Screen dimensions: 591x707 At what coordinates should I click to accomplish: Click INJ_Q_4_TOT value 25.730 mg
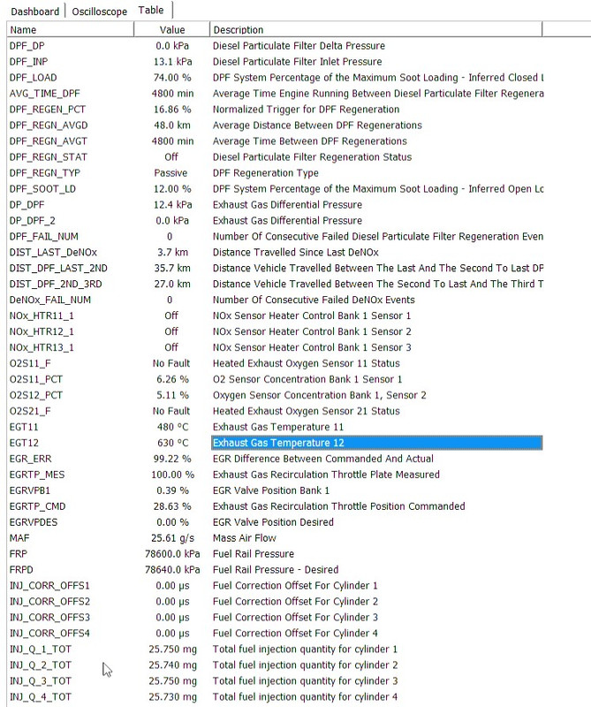[x=172, y=696]
